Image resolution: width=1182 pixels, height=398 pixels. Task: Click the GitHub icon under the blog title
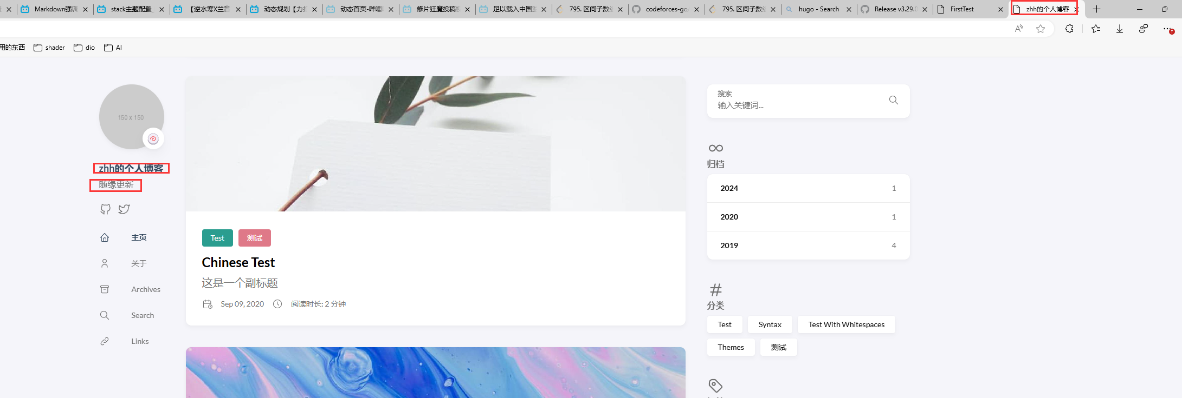point(105,209)
